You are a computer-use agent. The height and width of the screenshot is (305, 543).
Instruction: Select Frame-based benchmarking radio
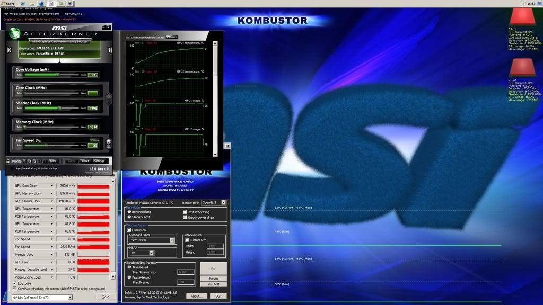click(x=129, y=277)
